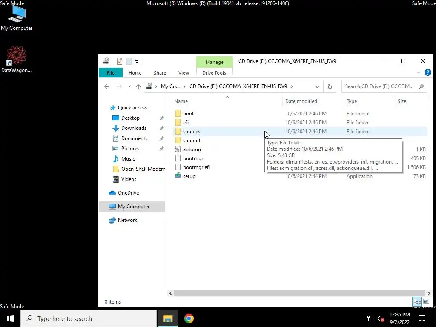Viewport: 436px width, 327px height.
Task: Select the bootmgr.efi file
Action: [x=196, y=167]
